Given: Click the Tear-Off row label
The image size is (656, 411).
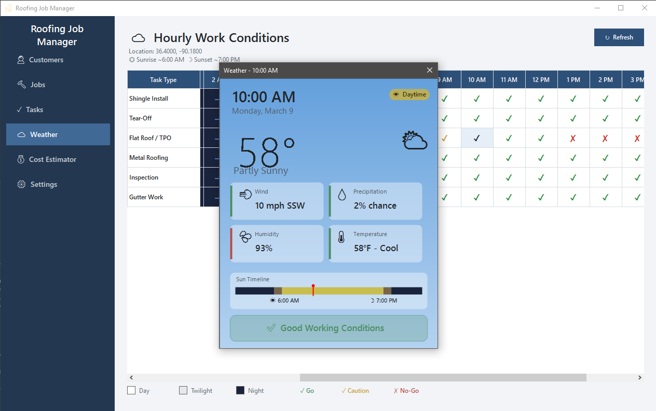Looking at the screenshot, I should 141,118.
